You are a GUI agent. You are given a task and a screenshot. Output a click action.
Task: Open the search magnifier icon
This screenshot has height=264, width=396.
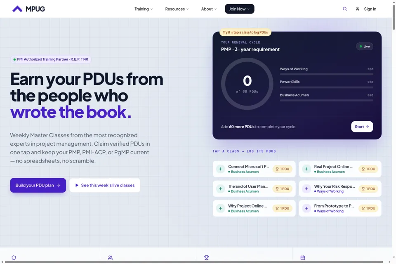[345, 9]
